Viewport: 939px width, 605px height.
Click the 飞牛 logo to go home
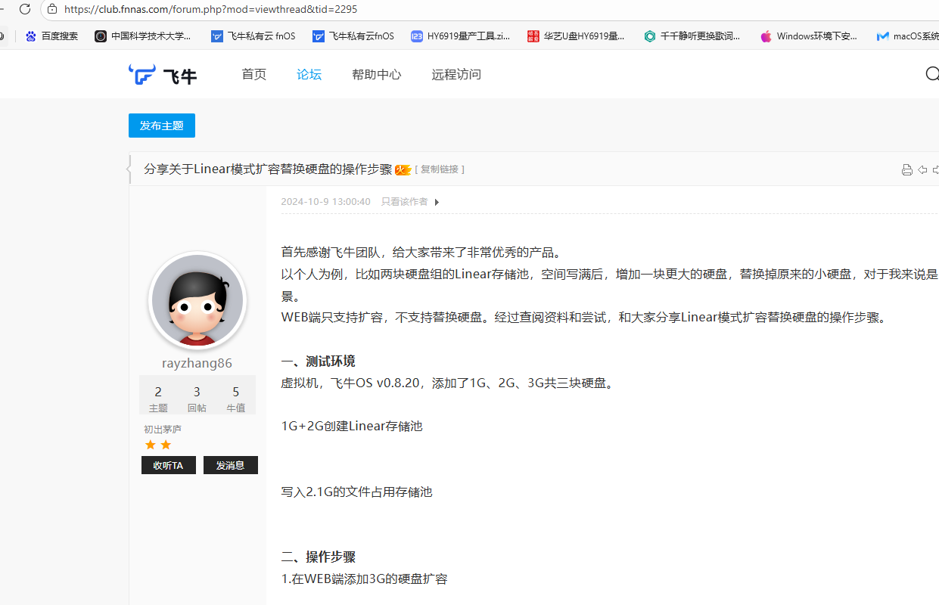pyautogui.click(x=162, y=74)
